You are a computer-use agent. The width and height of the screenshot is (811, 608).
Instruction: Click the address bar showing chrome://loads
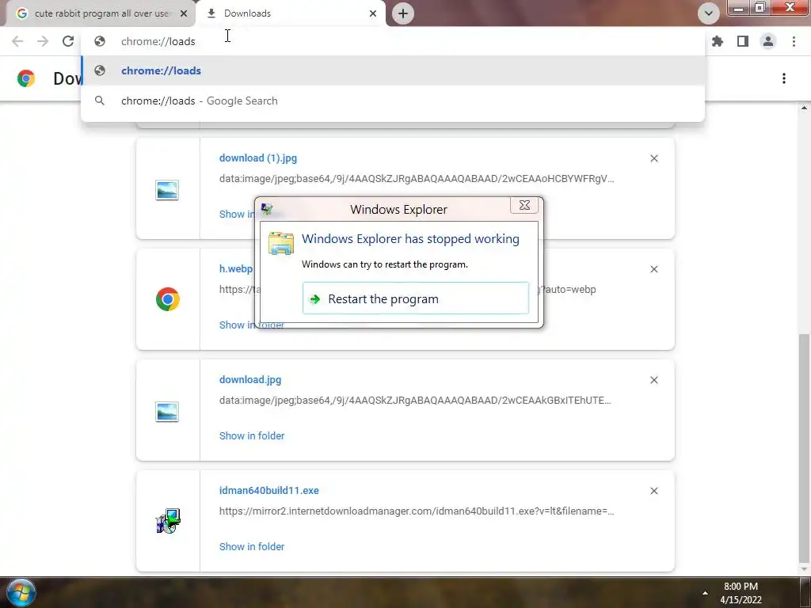[x=393, y=41]
